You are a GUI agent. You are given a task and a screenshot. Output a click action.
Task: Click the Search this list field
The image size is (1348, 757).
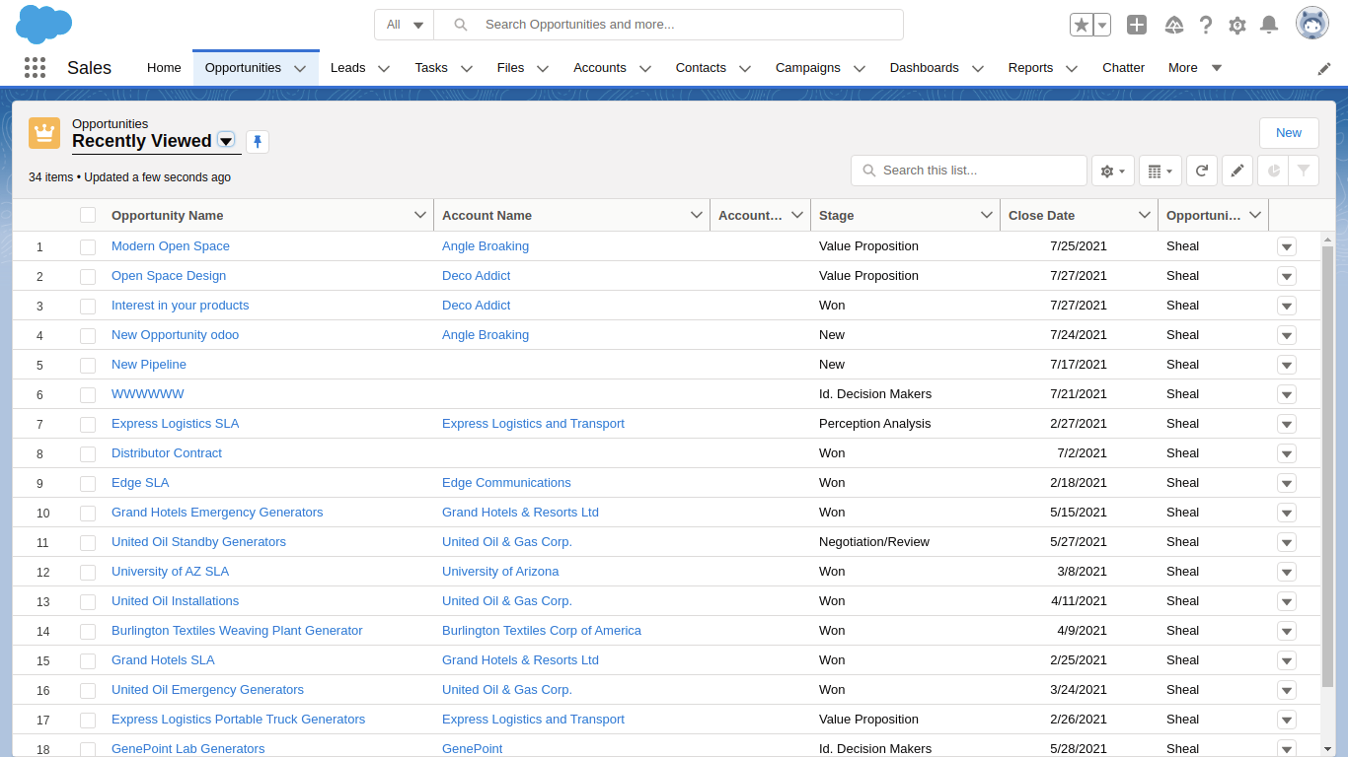(x=969, y=171)
